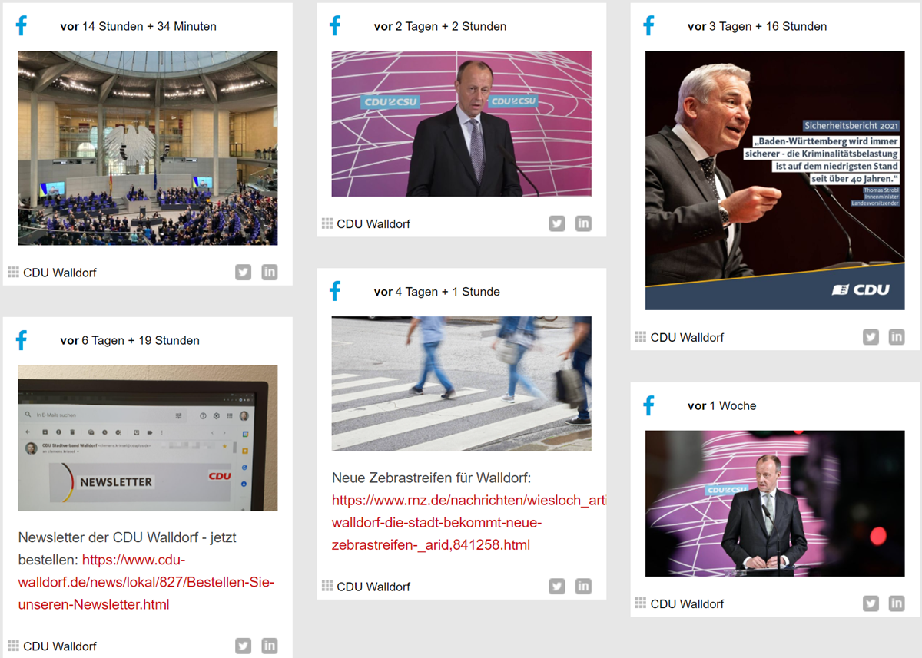Screen dimensions: 922x658
Task: Open the newsletter laptop screen photo
Action: point(148,438)
